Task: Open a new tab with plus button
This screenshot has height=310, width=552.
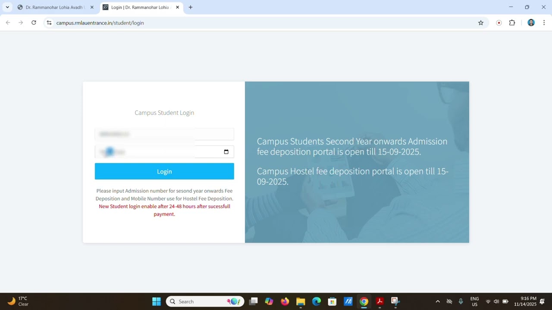Action: coord(191,7)
